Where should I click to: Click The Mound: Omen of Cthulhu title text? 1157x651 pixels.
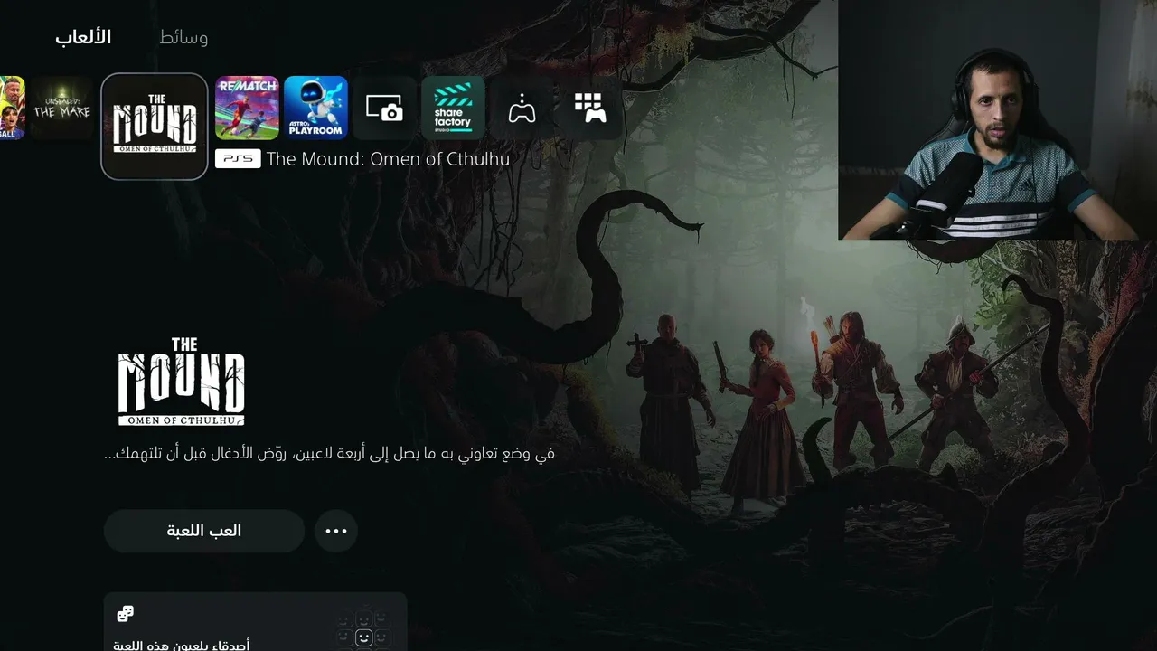tap(388, 159)
